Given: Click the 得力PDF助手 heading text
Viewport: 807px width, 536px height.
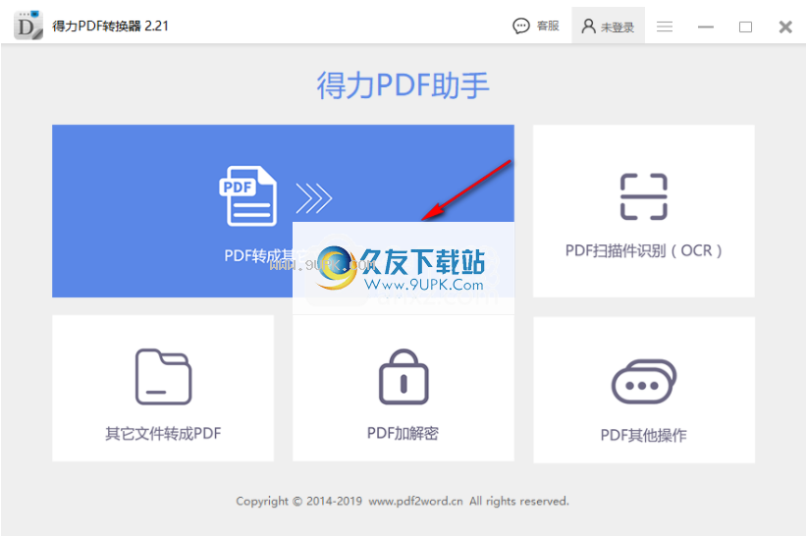Looking at the screenshot, I should coord(403,85).
